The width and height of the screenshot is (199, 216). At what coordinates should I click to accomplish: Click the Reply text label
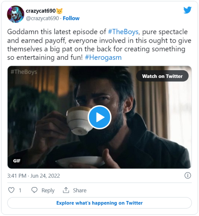tap(48, 190)
